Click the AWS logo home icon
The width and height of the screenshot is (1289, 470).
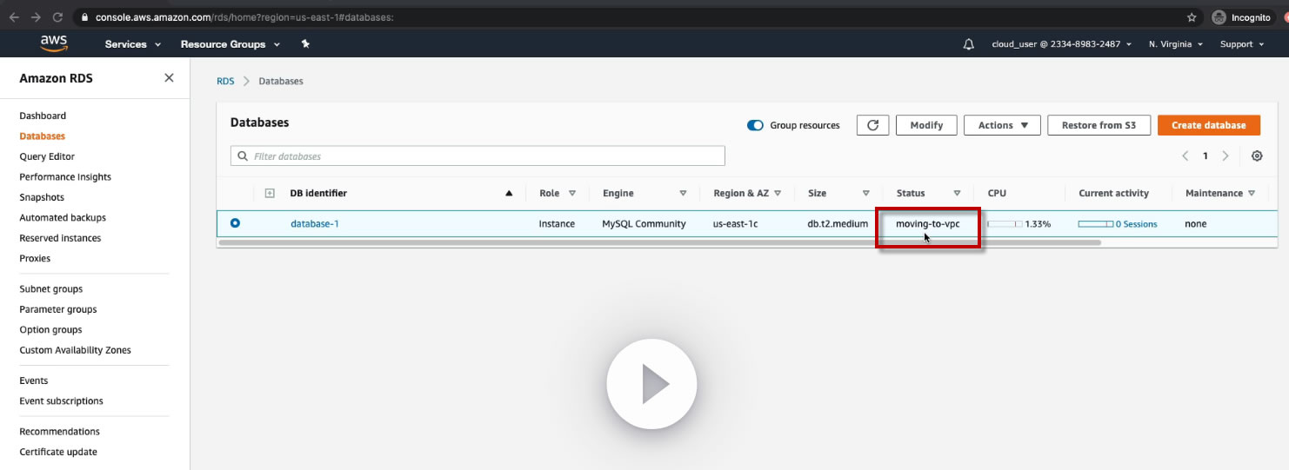tap(54, 43)
